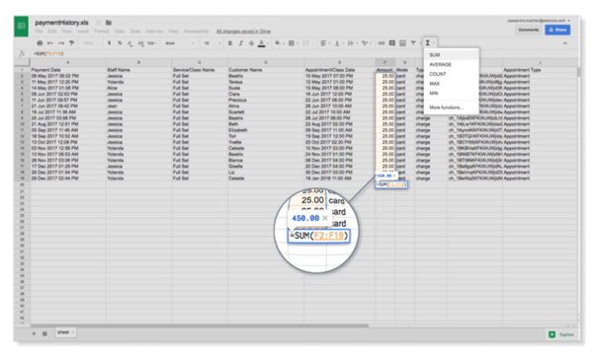Open the Arial font family dropdown
Image resolution: width=593 pixels, height=357 pixels.
coord(180,43)
